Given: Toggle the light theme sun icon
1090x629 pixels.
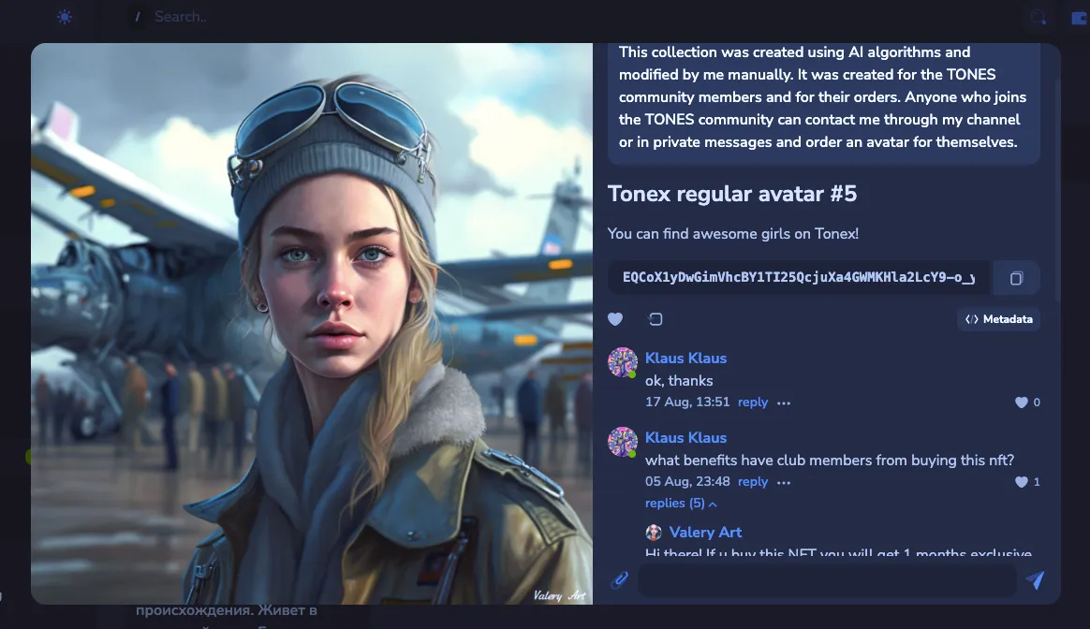Looking at the screenshot, I should [65, 17].
